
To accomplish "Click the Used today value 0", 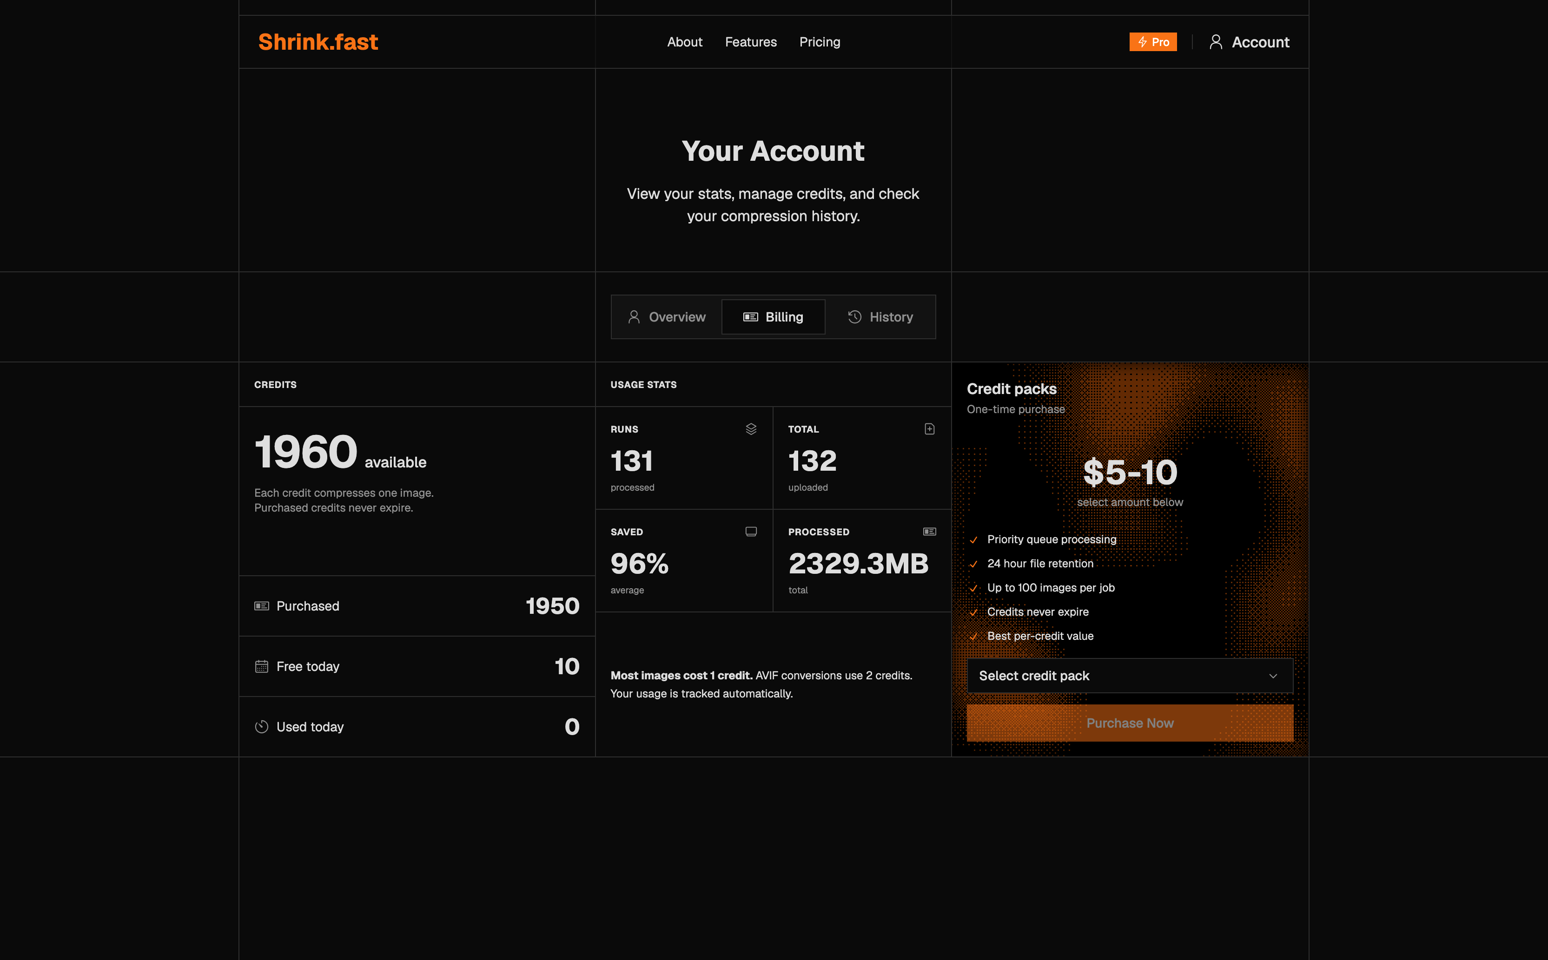I will (572, 727).
